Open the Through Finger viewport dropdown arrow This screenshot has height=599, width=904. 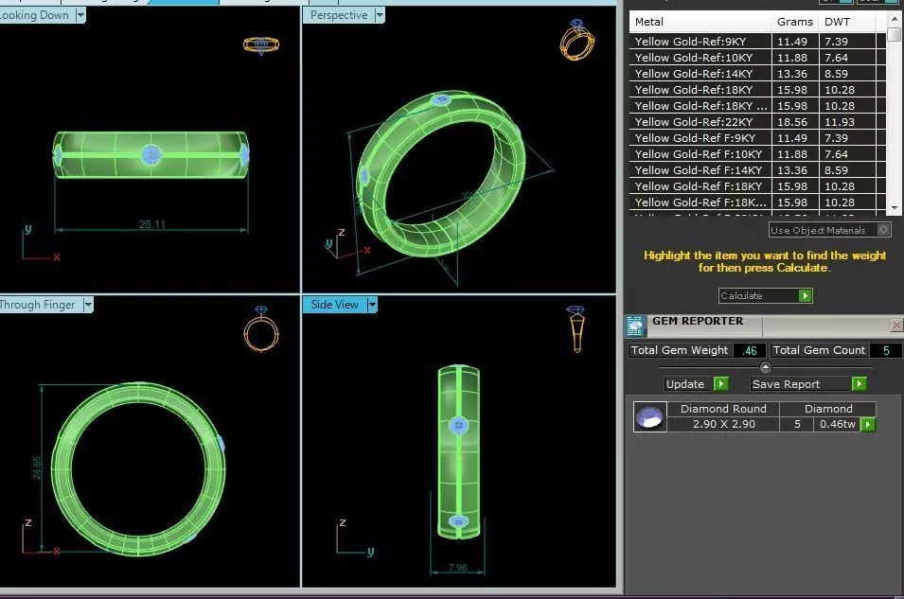click(x=88, y=305)
